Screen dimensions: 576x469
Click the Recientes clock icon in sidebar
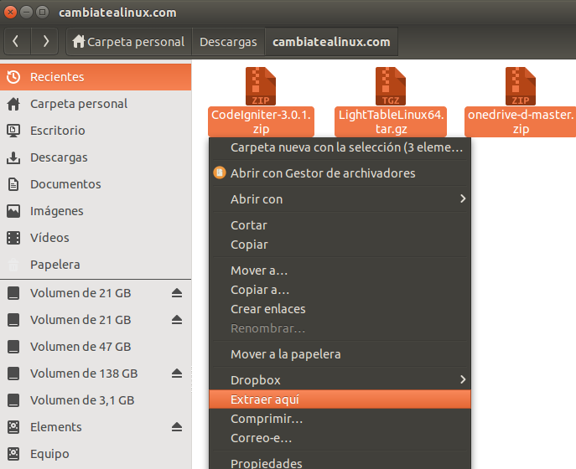click(x=13, y=77)
